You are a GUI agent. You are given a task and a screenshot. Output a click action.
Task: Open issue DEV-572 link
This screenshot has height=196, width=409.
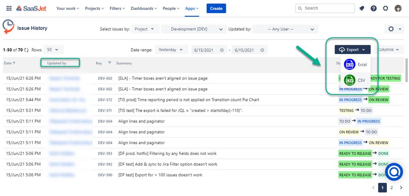click(x=105, y=100)
